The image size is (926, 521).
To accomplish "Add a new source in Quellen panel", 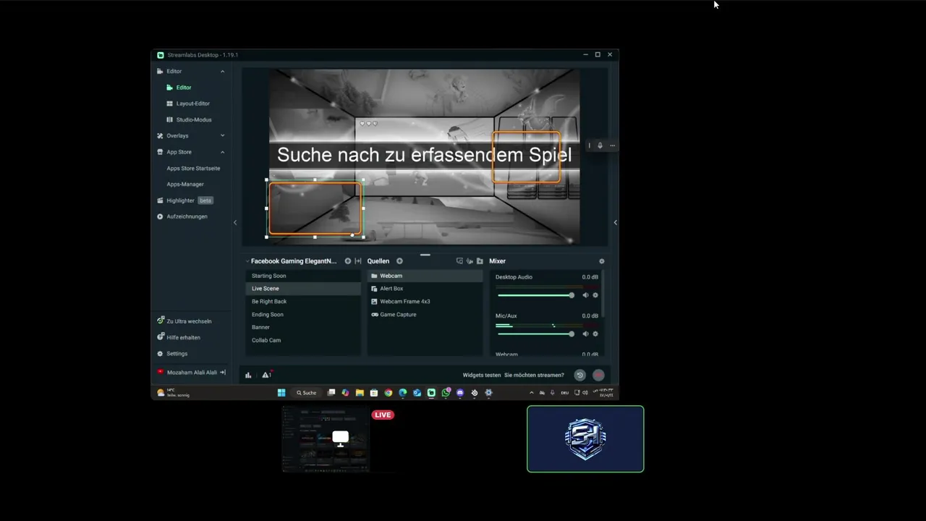I will tap(399, 261).
